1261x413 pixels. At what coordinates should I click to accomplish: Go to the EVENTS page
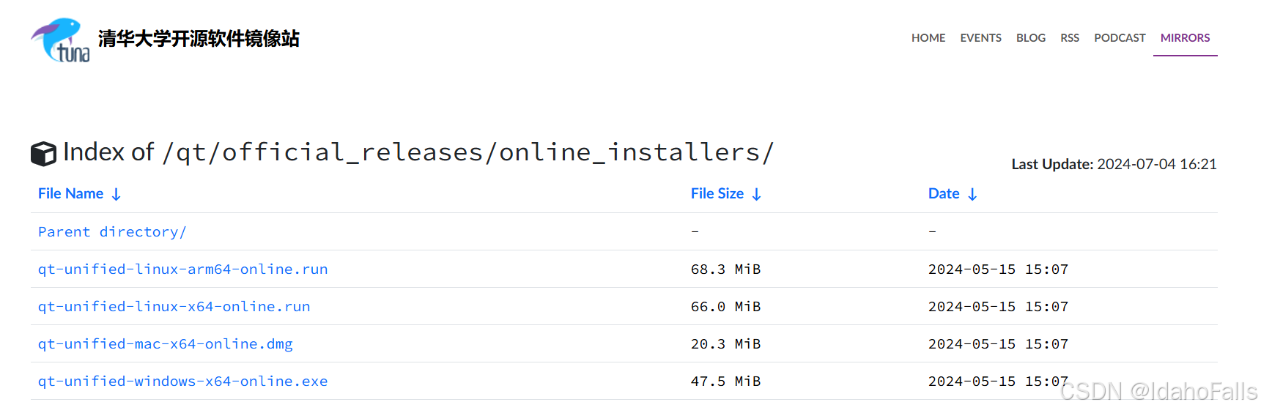(x=980, y=38)
